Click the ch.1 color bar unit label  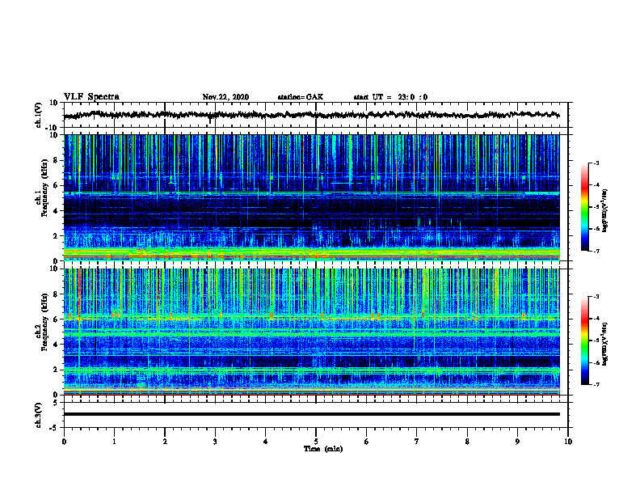click(x=605, y=211)
